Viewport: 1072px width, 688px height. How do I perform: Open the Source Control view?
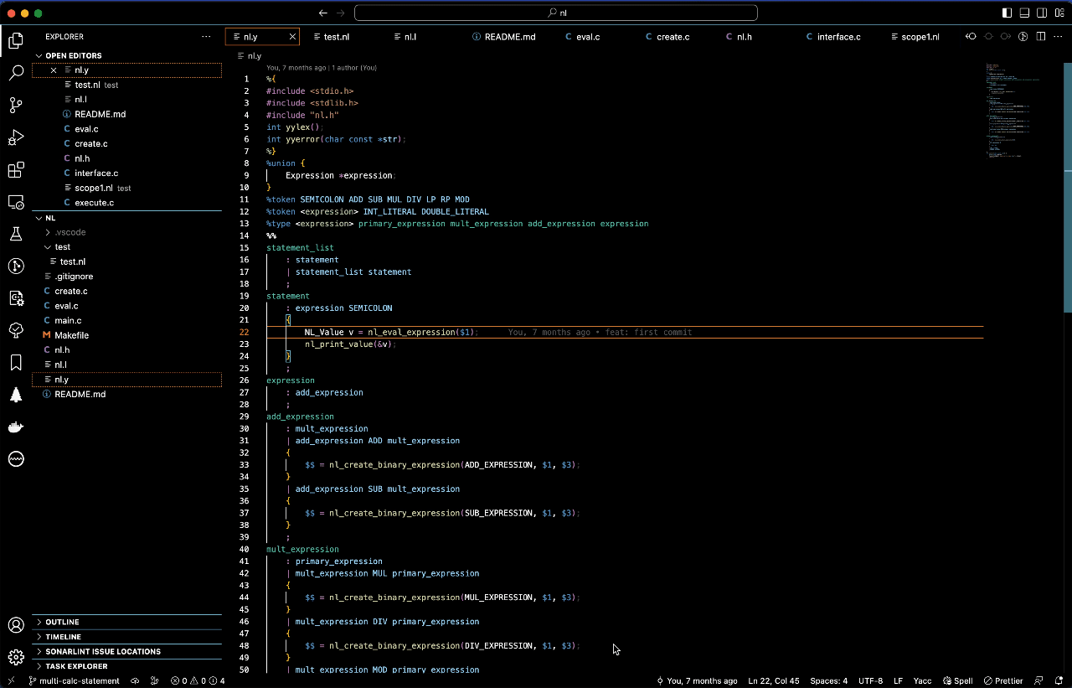pos(16,105)
